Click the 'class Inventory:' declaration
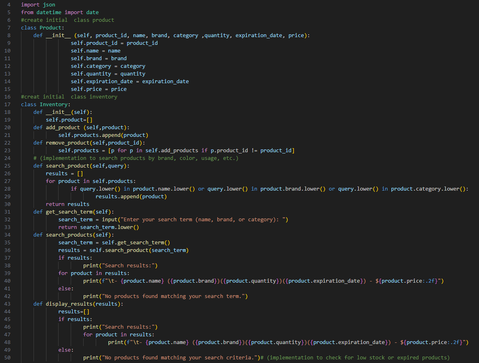 click(46, 105)
